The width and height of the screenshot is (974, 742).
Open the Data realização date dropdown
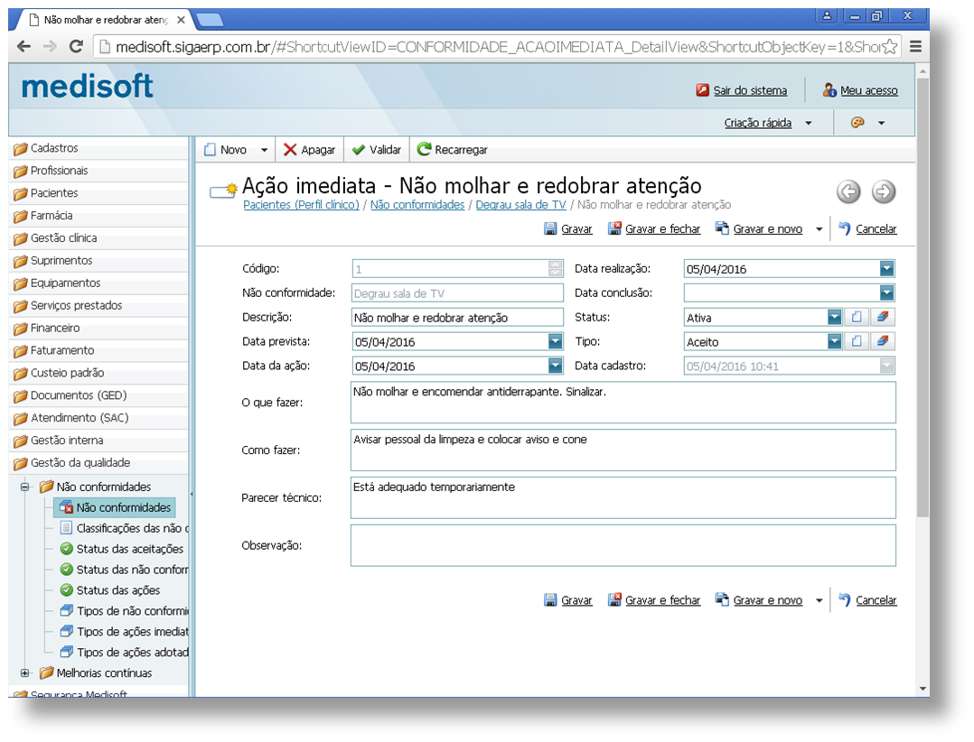(x=886, y=268)
